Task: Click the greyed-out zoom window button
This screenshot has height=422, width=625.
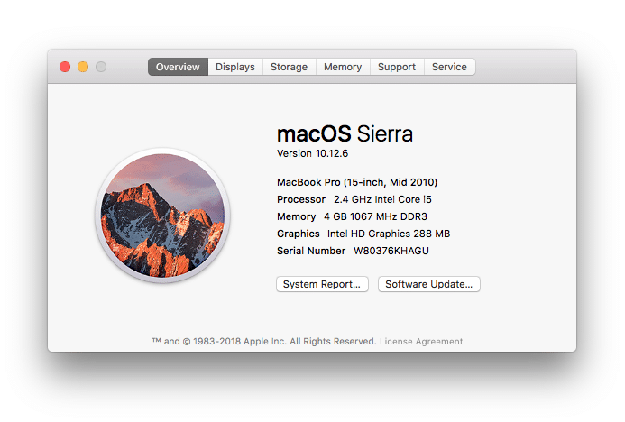Action: click(x=101, y=67)
